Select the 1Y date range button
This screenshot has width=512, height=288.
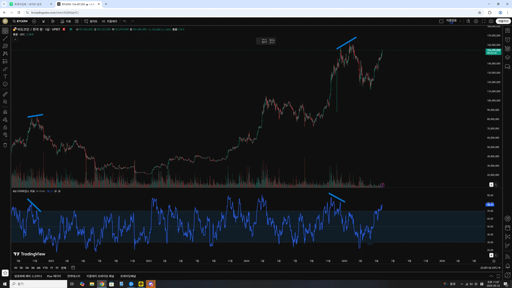(51, 268)
